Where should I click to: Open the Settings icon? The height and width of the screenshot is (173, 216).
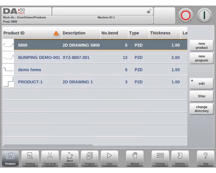tap(160, 158)
